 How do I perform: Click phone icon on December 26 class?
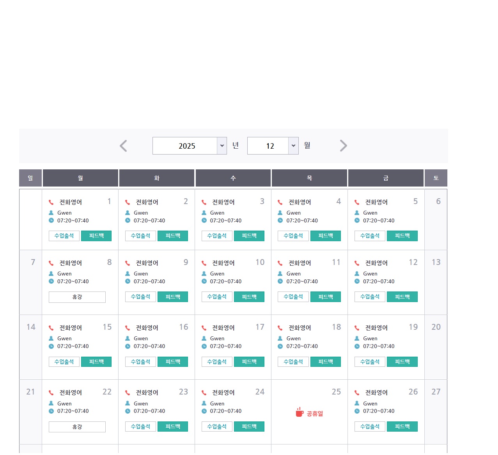[357, 393]
